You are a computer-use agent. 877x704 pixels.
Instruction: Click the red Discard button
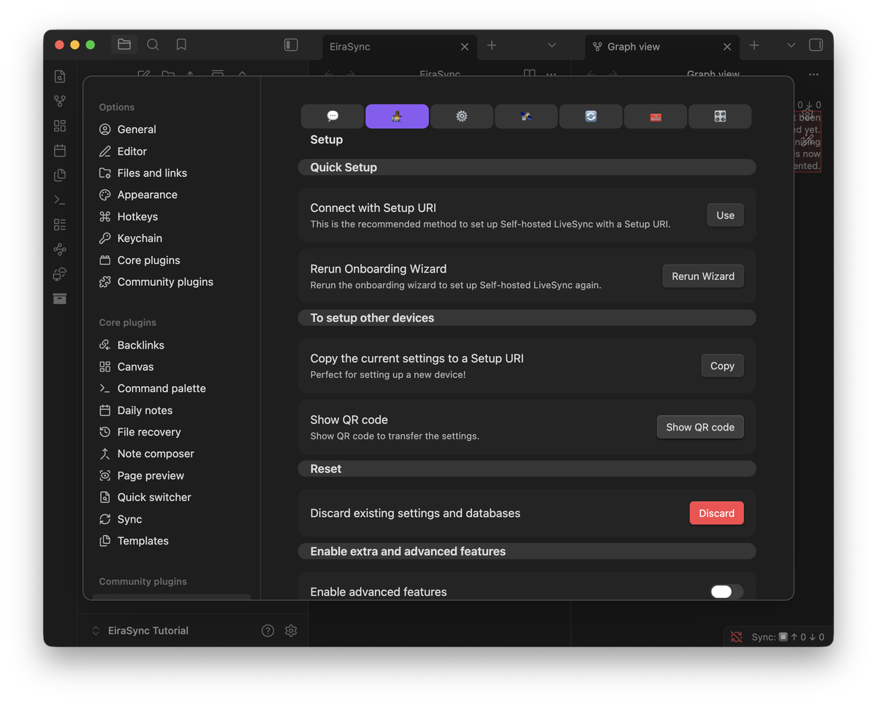coord(716,513)
